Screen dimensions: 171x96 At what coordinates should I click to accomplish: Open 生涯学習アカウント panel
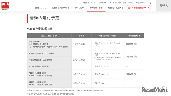pyautogui.click(x=163, y=6)
